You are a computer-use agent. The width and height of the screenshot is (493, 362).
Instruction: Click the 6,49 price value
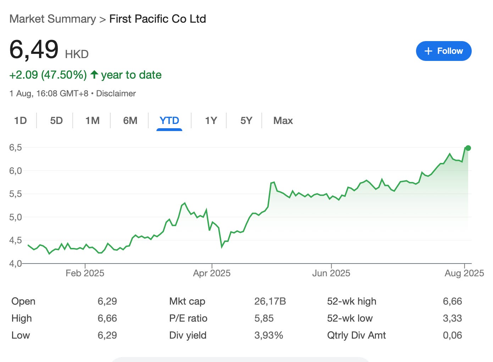34,50
